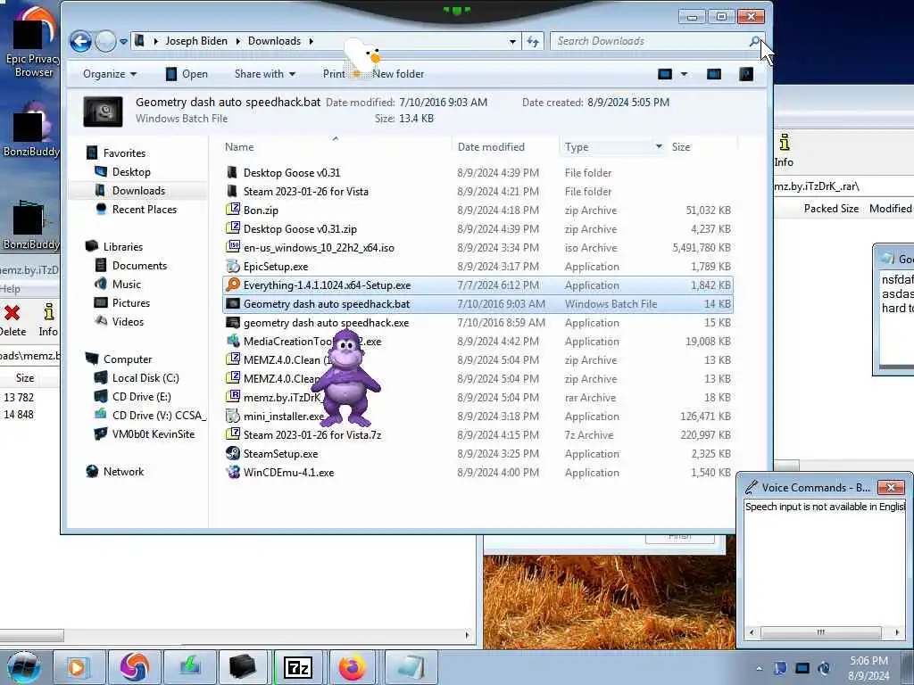This screenshot has width=914, height=685.
Task: Click the Change your view icon
Action: [665, 74]
